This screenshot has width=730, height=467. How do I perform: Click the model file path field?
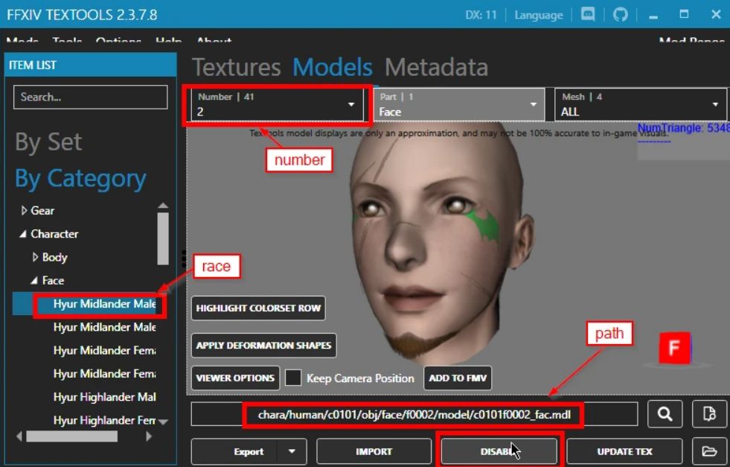pyautogui.click(x=414, y=414)
